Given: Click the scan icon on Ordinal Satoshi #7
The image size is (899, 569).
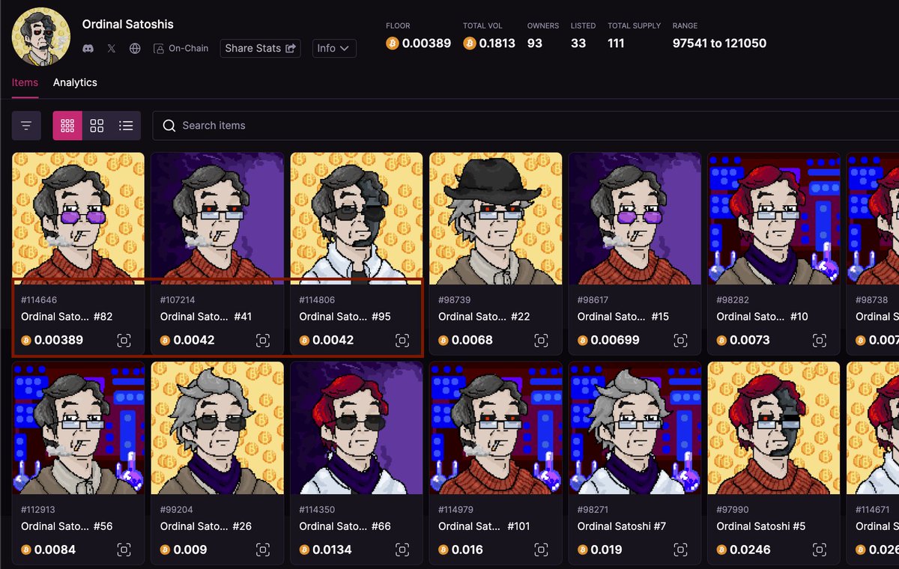Looking at the screenshot, I should (680, 550).
